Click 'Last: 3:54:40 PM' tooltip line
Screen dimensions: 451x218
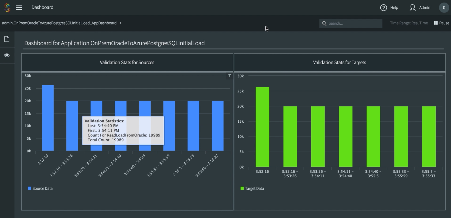tap(103, 126)
